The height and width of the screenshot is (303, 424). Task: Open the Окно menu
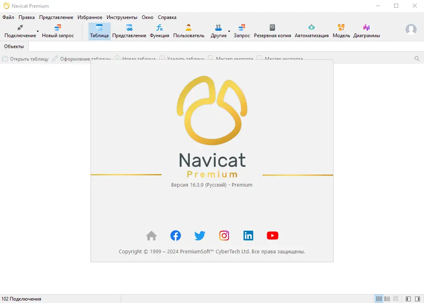click(x=148, y=17)
